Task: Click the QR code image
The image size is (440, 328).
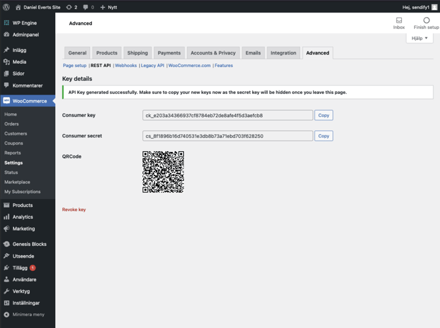Action: point(163,172)
